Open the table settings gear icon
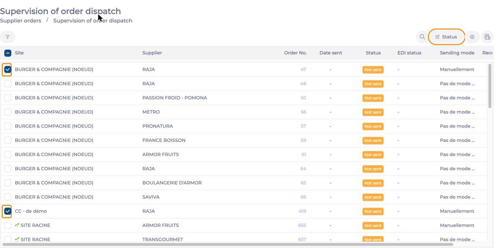This screenshot has width=498, height=248. pos(472,37)
